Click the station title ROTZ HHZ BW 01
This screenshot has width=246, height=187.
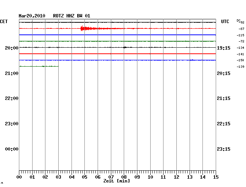[72, 16]
